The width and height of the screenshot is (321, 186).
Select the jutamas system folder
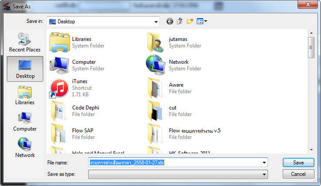click(174, 42)
